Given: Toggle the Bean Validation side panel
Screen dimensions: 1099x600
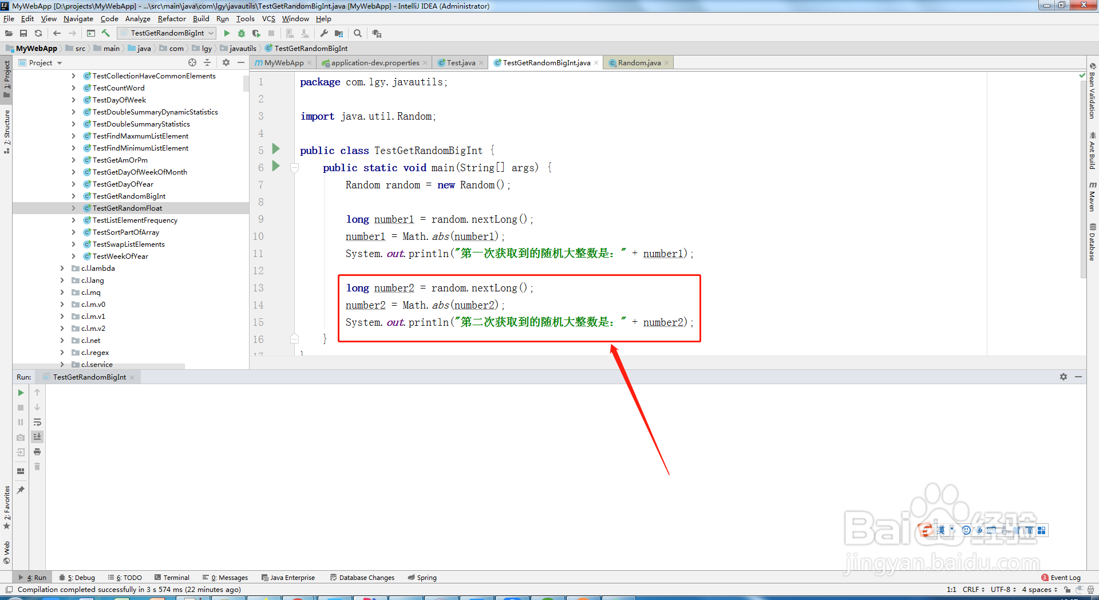Looking at the screenshot, I should (1093, 91).
